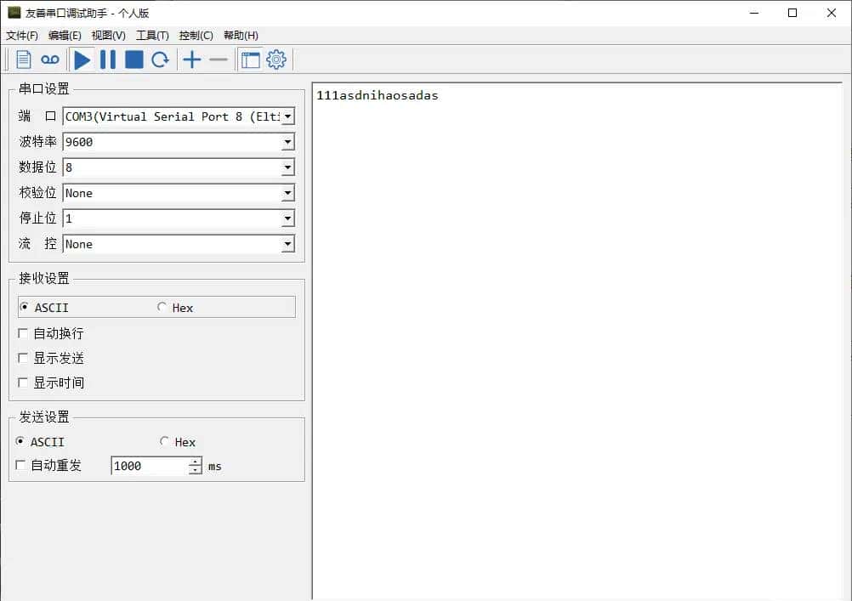The height and width of the screenshot is (601, 852).
Task: Enable the 显示发送 checkbox
Action: [x=23, y=358]
